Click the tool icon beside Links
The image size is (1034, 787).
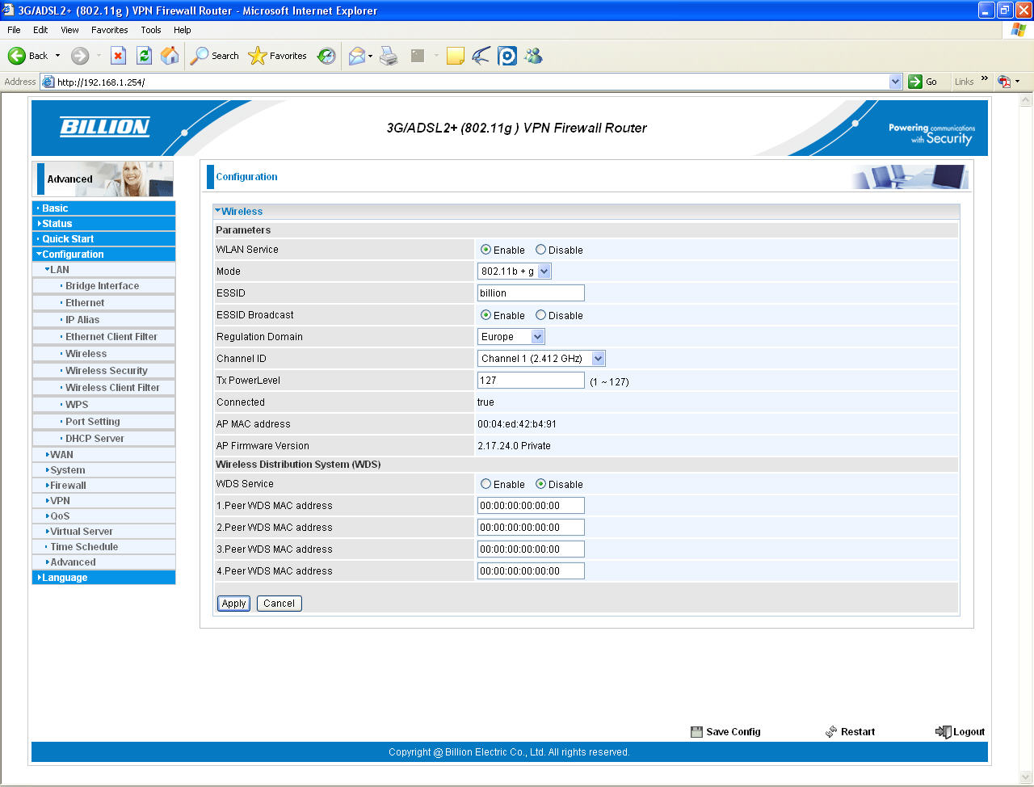pyautogui.click(x=1004, y=82)
